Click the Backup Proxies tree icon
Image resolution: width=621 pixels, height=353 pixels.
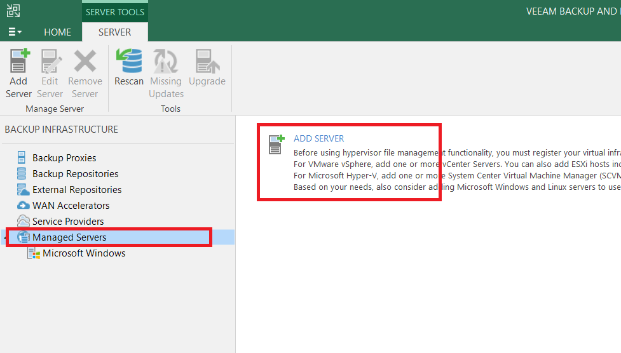tap(22, 157)
